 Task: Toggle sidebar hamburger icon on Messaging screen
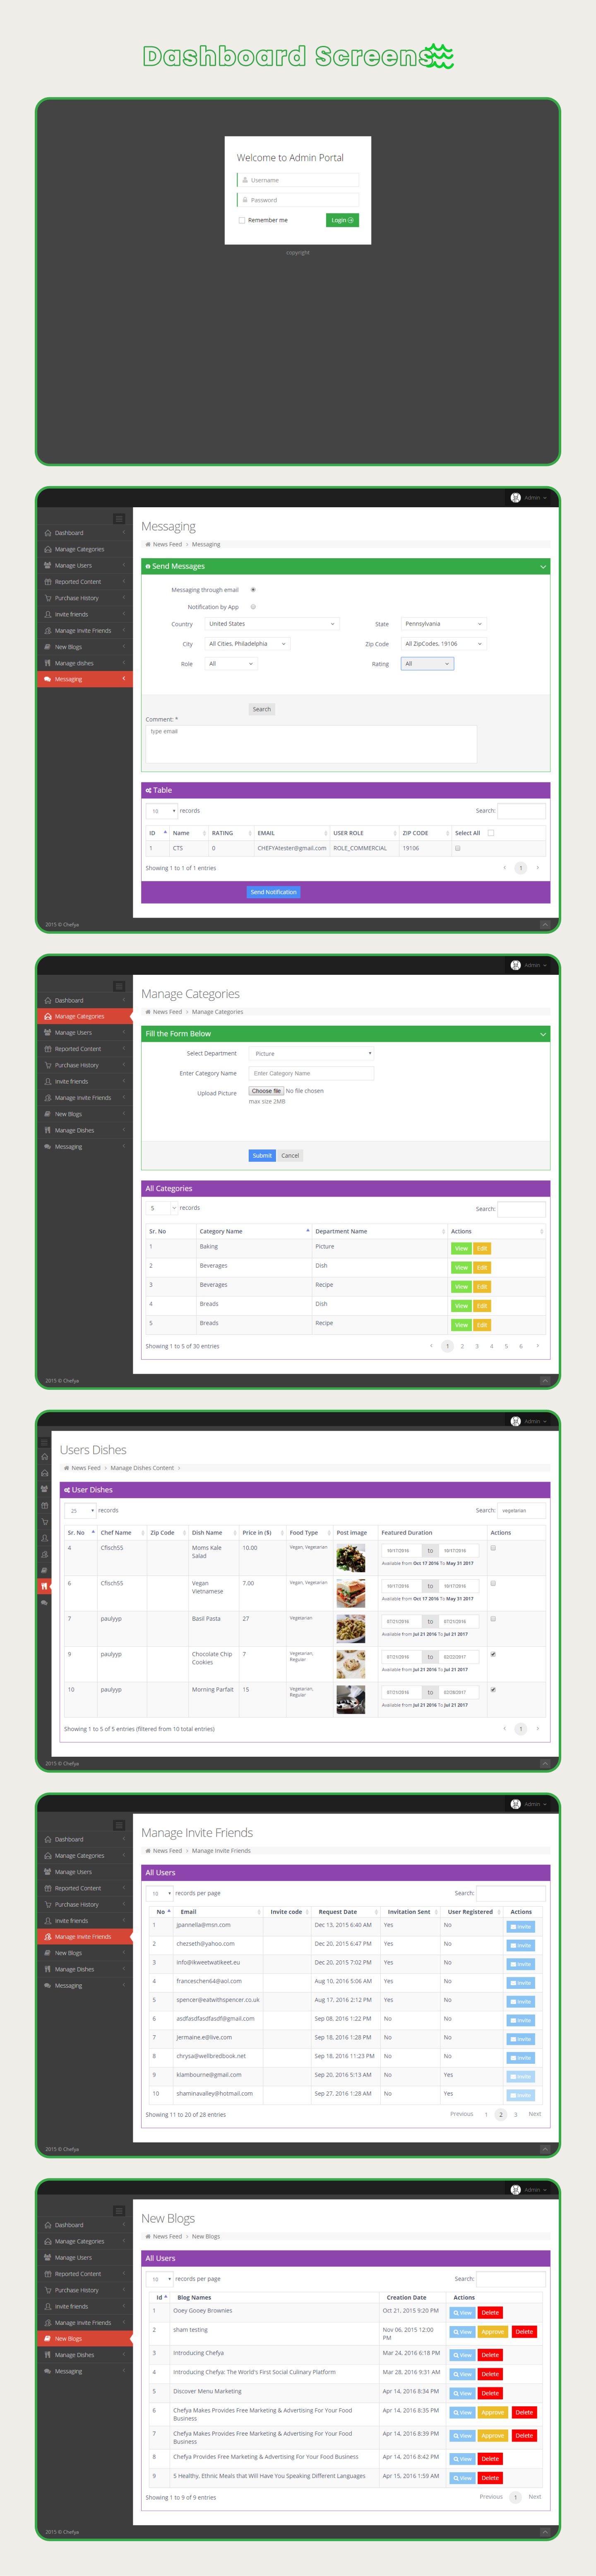pyautogui.click(x=119, y=518)
